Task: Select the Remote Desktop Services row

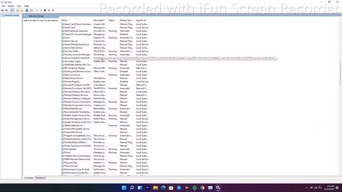Action: pyautogui.click(x=105, y=95)
